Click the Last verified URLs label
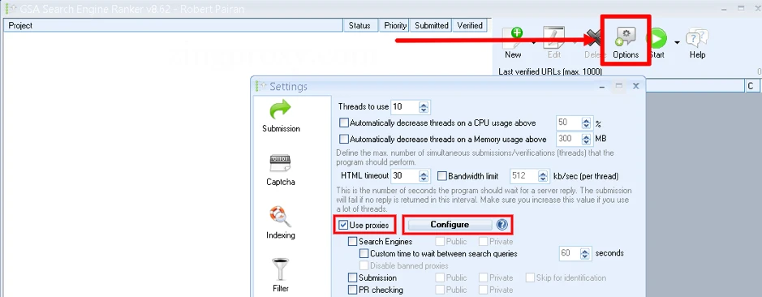 550,71
